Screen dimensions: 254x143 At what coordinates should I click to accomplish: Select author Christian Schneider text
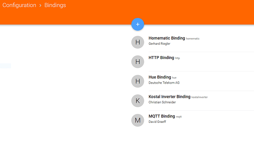(x=162, y=102)
